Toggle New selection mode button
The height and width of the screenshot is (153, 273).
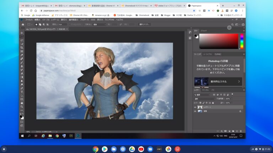(x=36, y=24)
